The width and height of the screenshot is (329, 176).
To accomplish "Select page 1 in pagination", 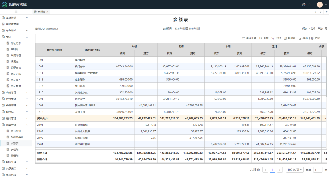I will click(x=272, y=170).
